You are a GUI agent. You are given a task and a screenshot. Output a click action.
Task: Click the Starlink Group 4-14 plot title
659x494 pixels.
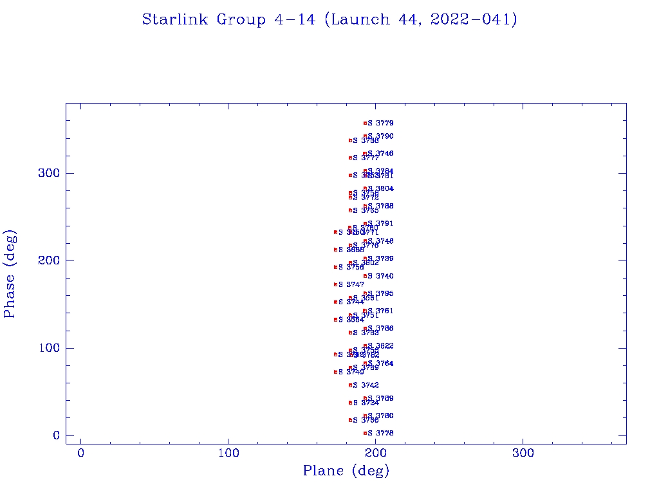tap(329, 19)
